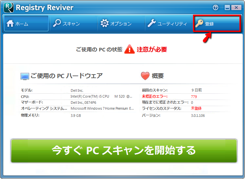
Task: Click the Registry Reviver logo icon
Action: click(x=9, y=7)
